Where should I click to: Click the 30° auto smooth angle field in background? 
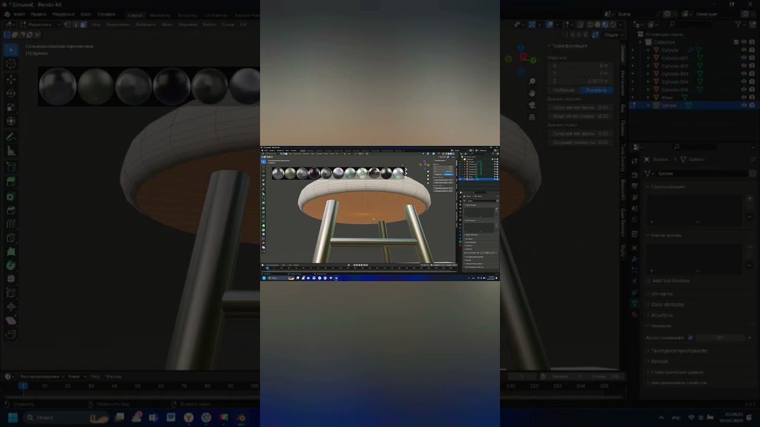pos(720,337)
